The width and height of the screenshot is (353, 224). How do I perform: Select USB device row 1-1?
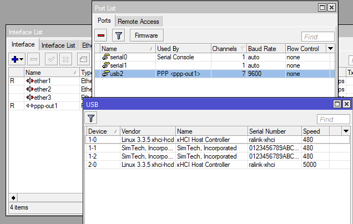click(x=218, y=148)
